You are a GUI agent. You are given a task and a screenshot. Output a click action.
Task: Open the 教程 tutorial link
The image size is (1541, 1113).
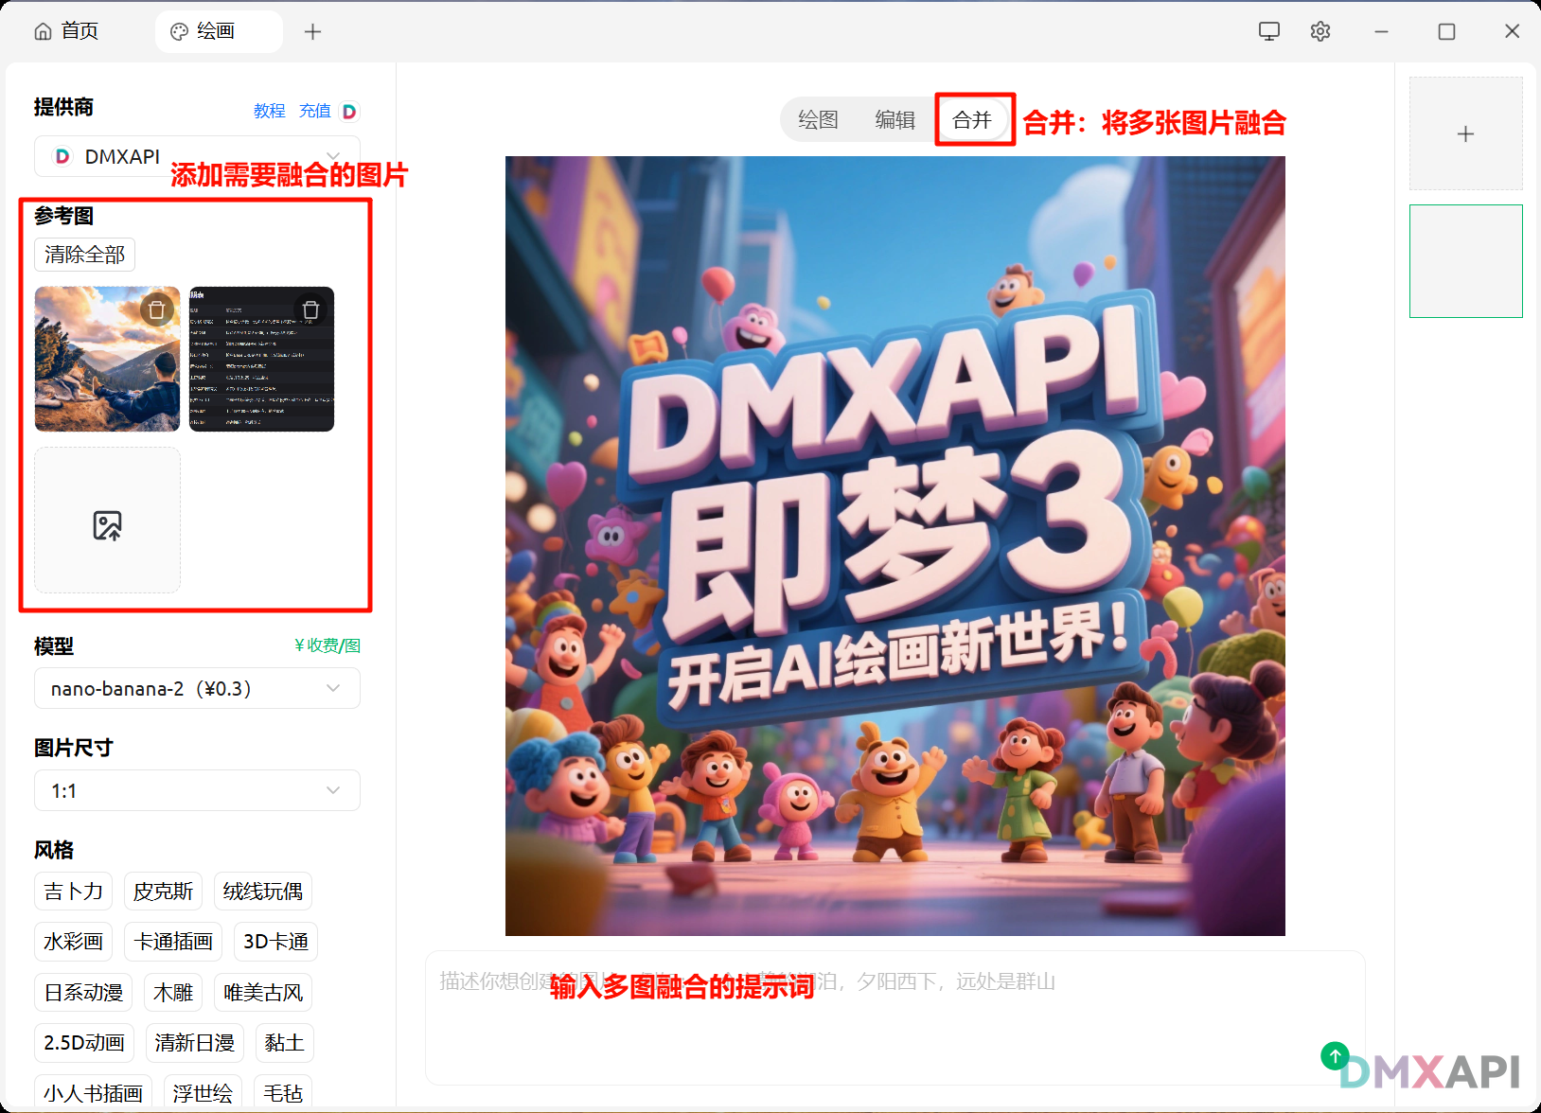tap(269, 112)
